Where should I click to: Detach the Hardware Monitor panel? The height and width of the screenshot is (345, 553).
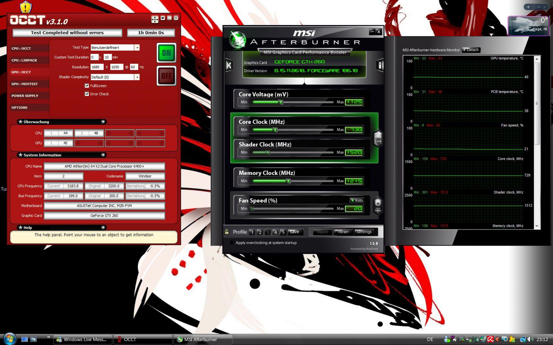pyautogui.click(x=471, y=50)
